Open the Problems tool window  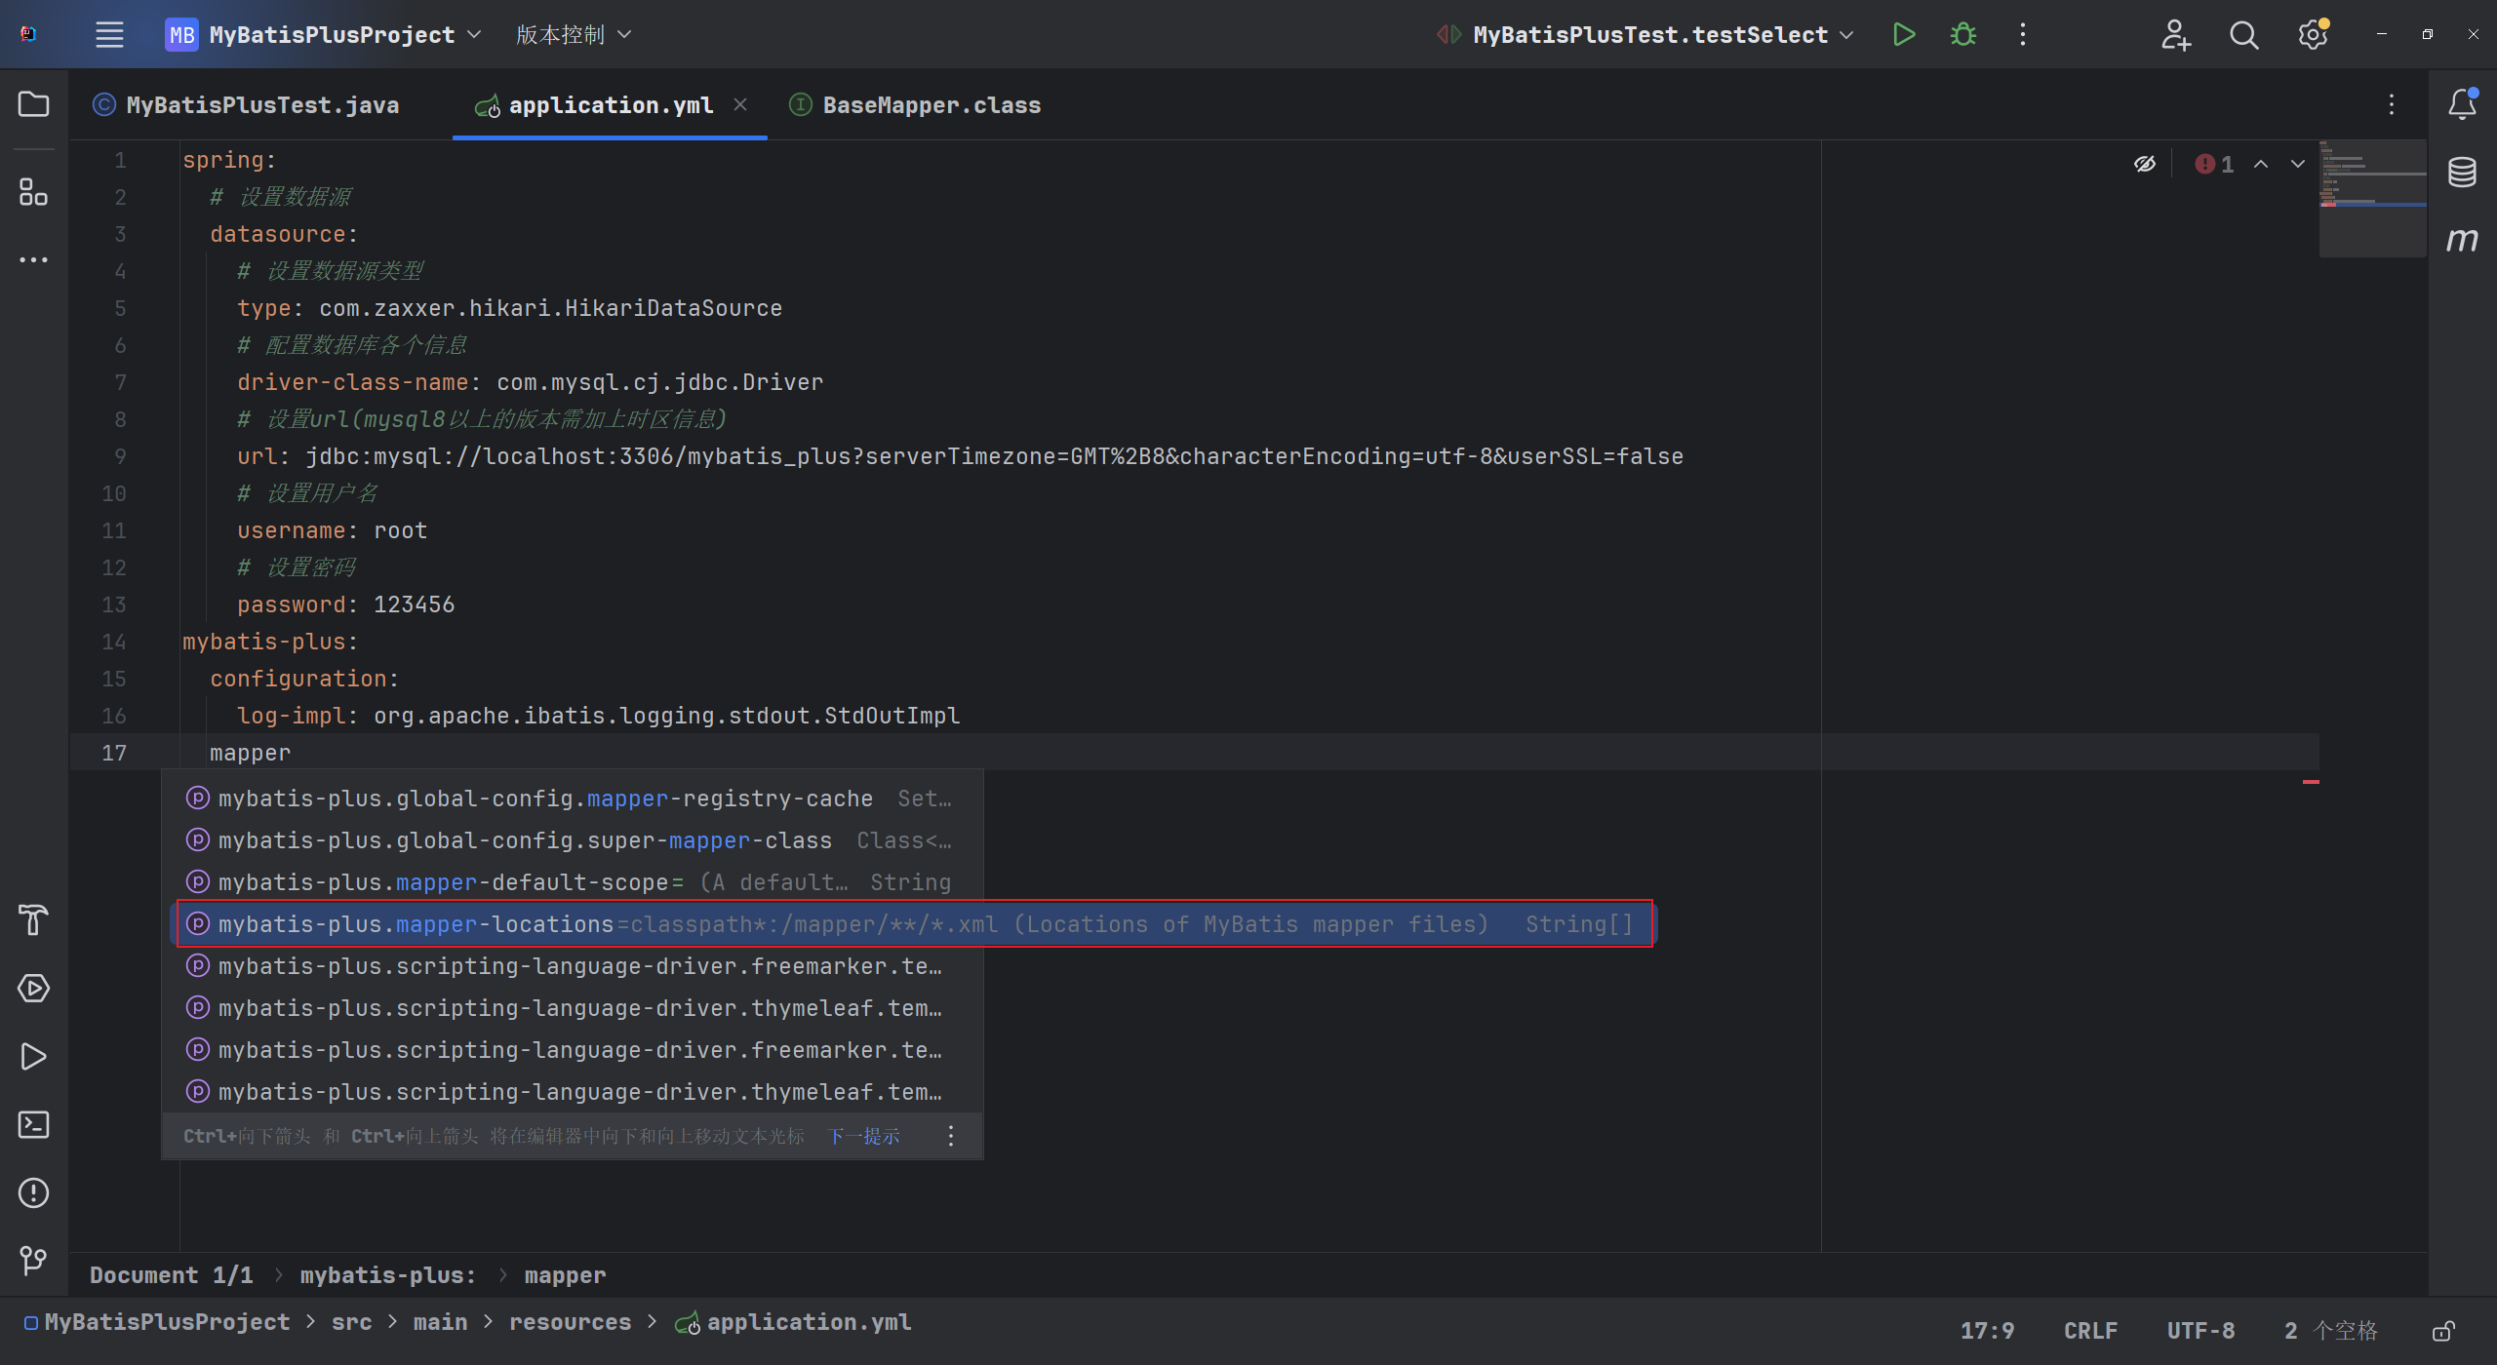pyautogui.click(x=34, y=1192)
